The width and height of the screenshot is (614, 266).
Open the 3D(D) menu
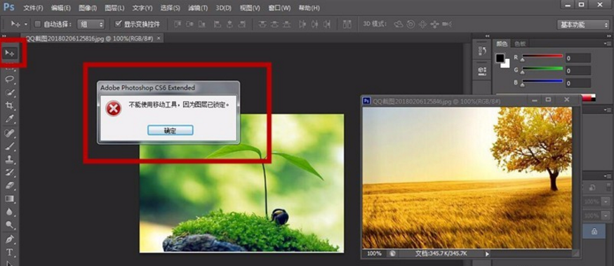point(224,8)
